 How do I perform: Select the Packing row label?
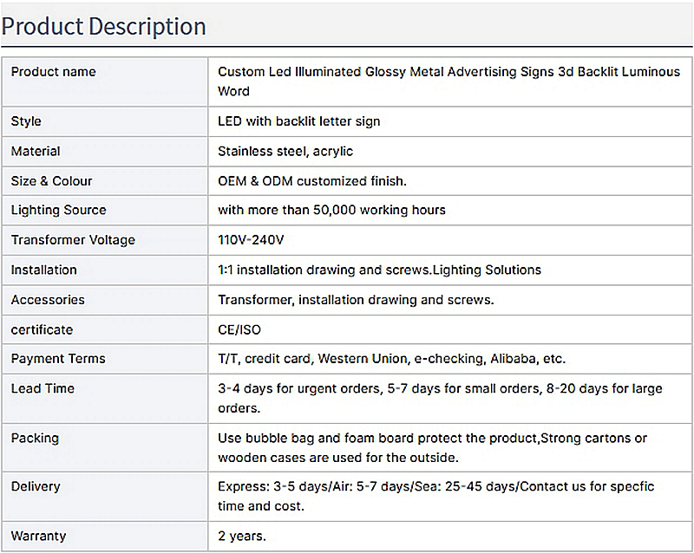(x=35, y=438)
